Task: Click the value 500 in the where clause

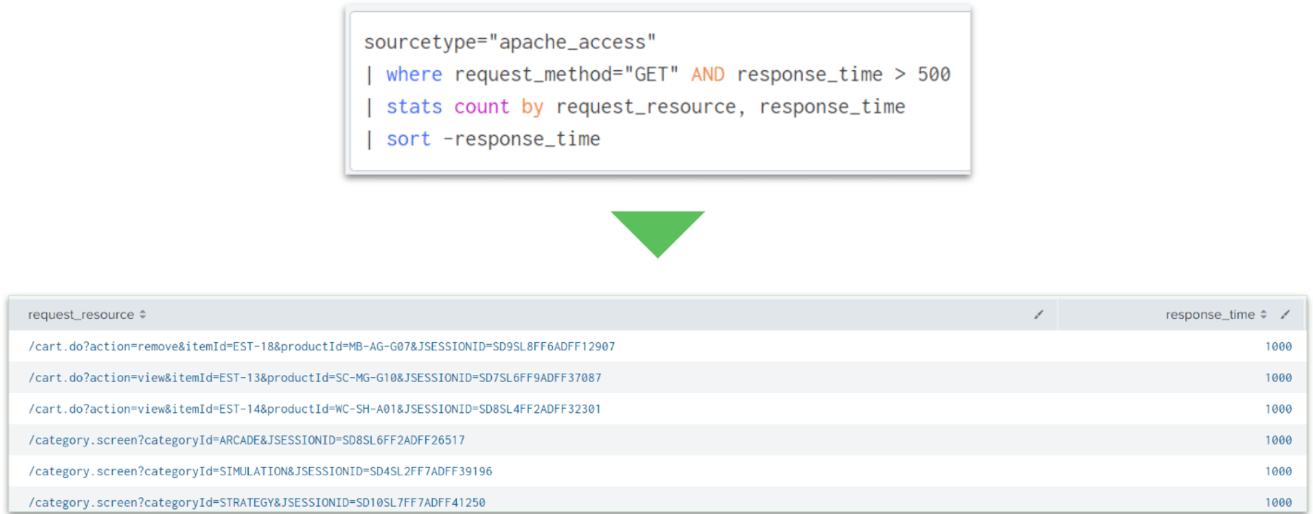Action: (x=934, y=74)
